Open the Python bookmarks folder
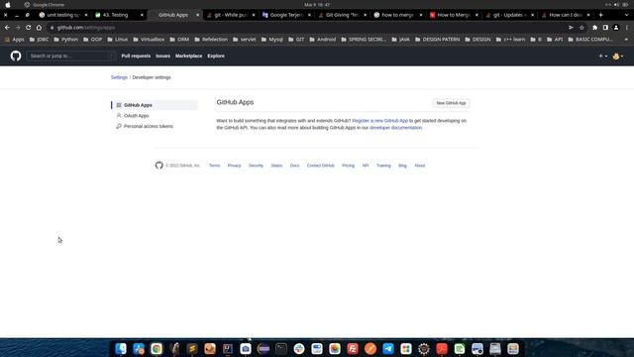This screenshot has height=357, width=634. click(66, 40)
